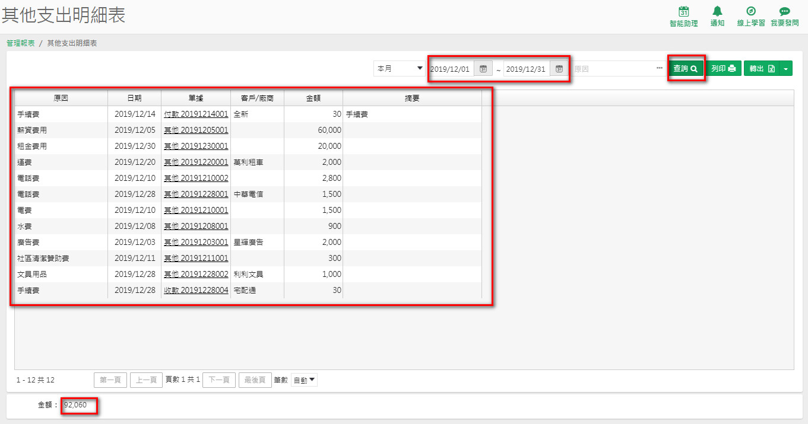
Task: Click vendor cell 中華電信
Action: point(257,195)
